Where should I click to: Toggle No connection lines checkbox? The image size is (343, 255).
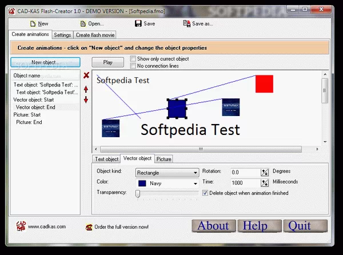[x=133, y=66]
